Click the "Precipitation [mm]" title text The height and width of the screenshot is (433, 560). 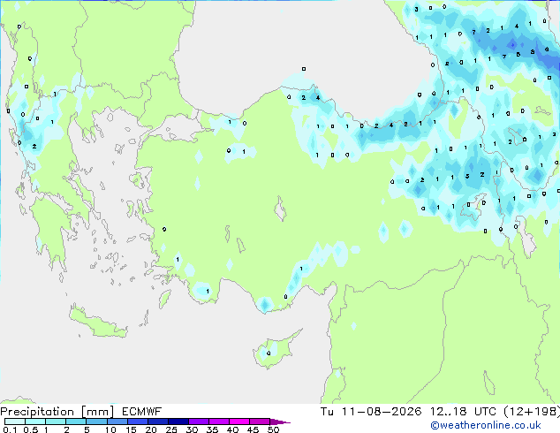point(57,412)
